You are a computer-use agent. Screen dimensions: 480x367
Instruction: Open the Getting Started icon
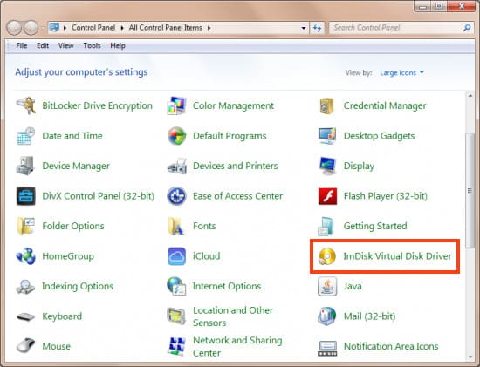point(326,227)
